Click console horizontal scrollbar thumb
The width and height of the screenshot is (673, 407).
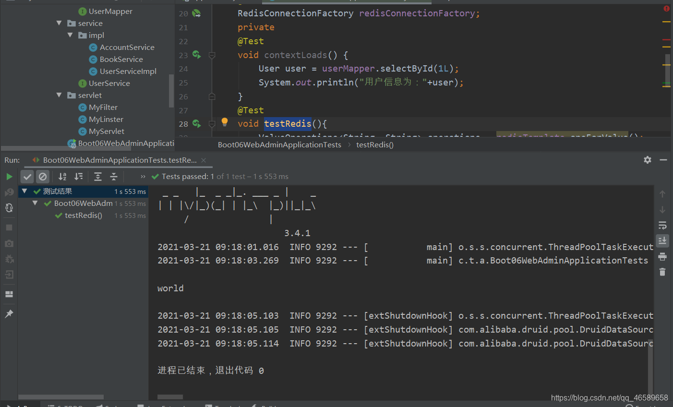tap(170, 397)
